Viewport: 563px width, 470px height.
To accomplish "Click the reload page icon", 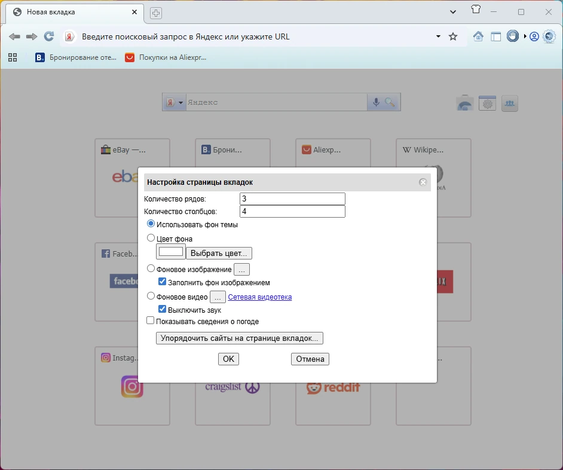I will pos(49,36).
